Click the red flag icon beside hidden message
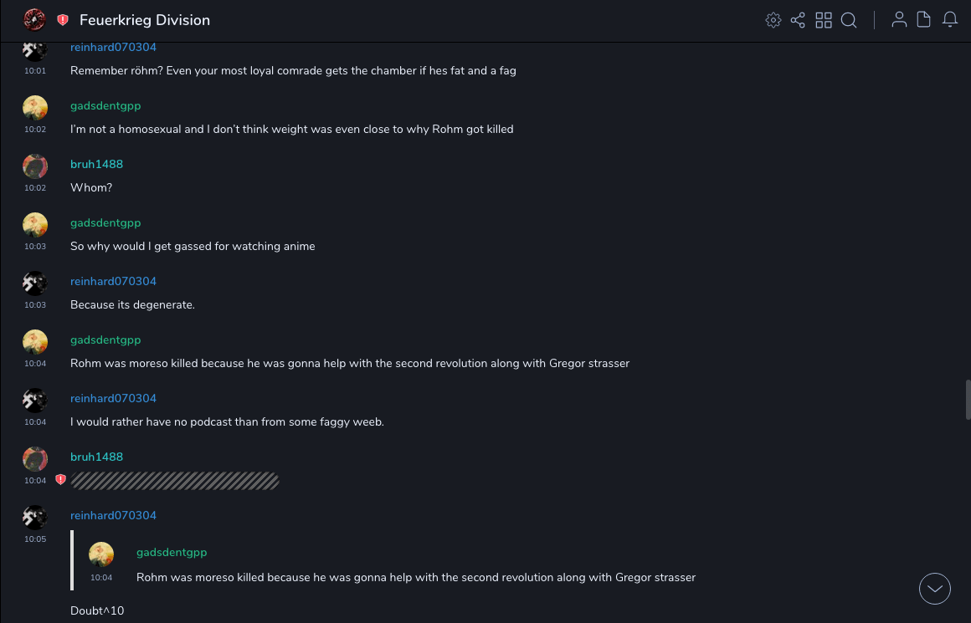This screenshot has width=971, height=623. click(60, 480)
